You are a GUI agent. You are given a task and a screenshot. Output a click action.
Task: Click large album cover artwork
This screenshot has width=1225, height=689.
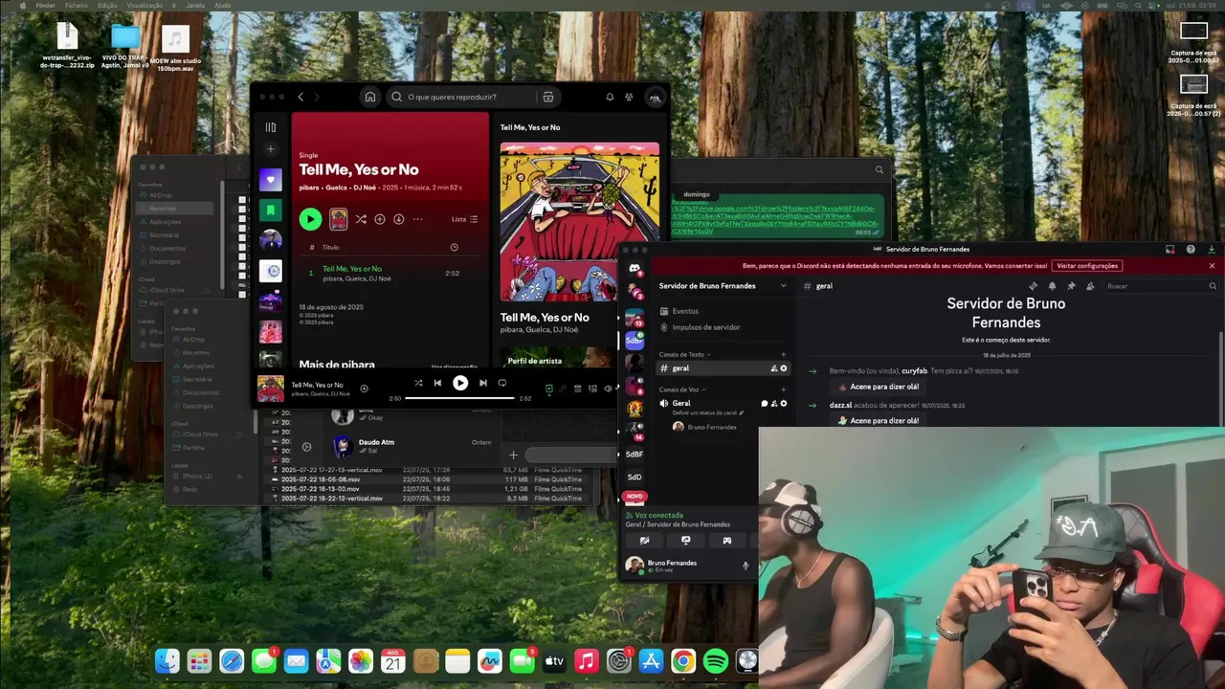coord(580,222)
